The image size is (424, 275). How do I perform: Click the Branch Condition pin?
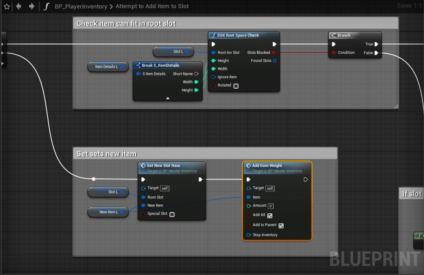coord(333,53)
